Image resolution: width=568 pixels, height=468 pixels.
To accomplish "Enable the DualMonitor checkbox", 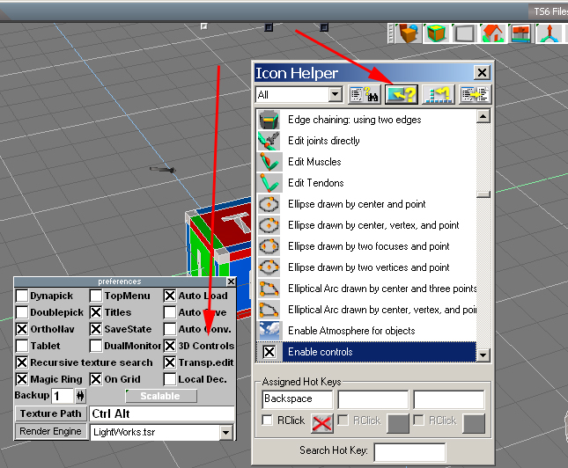I will click(x=96, y=346).
